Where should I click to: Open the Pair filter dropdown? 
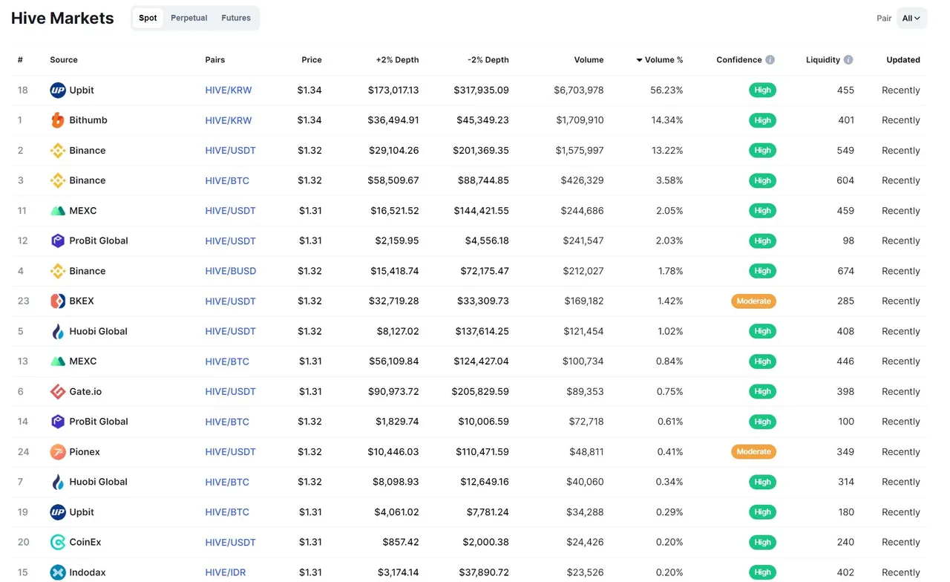pyautogui.click(x=911, y=18)
